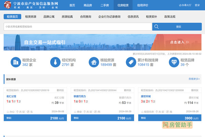Select the 租赁首页 sub-tab

[12, 17]
